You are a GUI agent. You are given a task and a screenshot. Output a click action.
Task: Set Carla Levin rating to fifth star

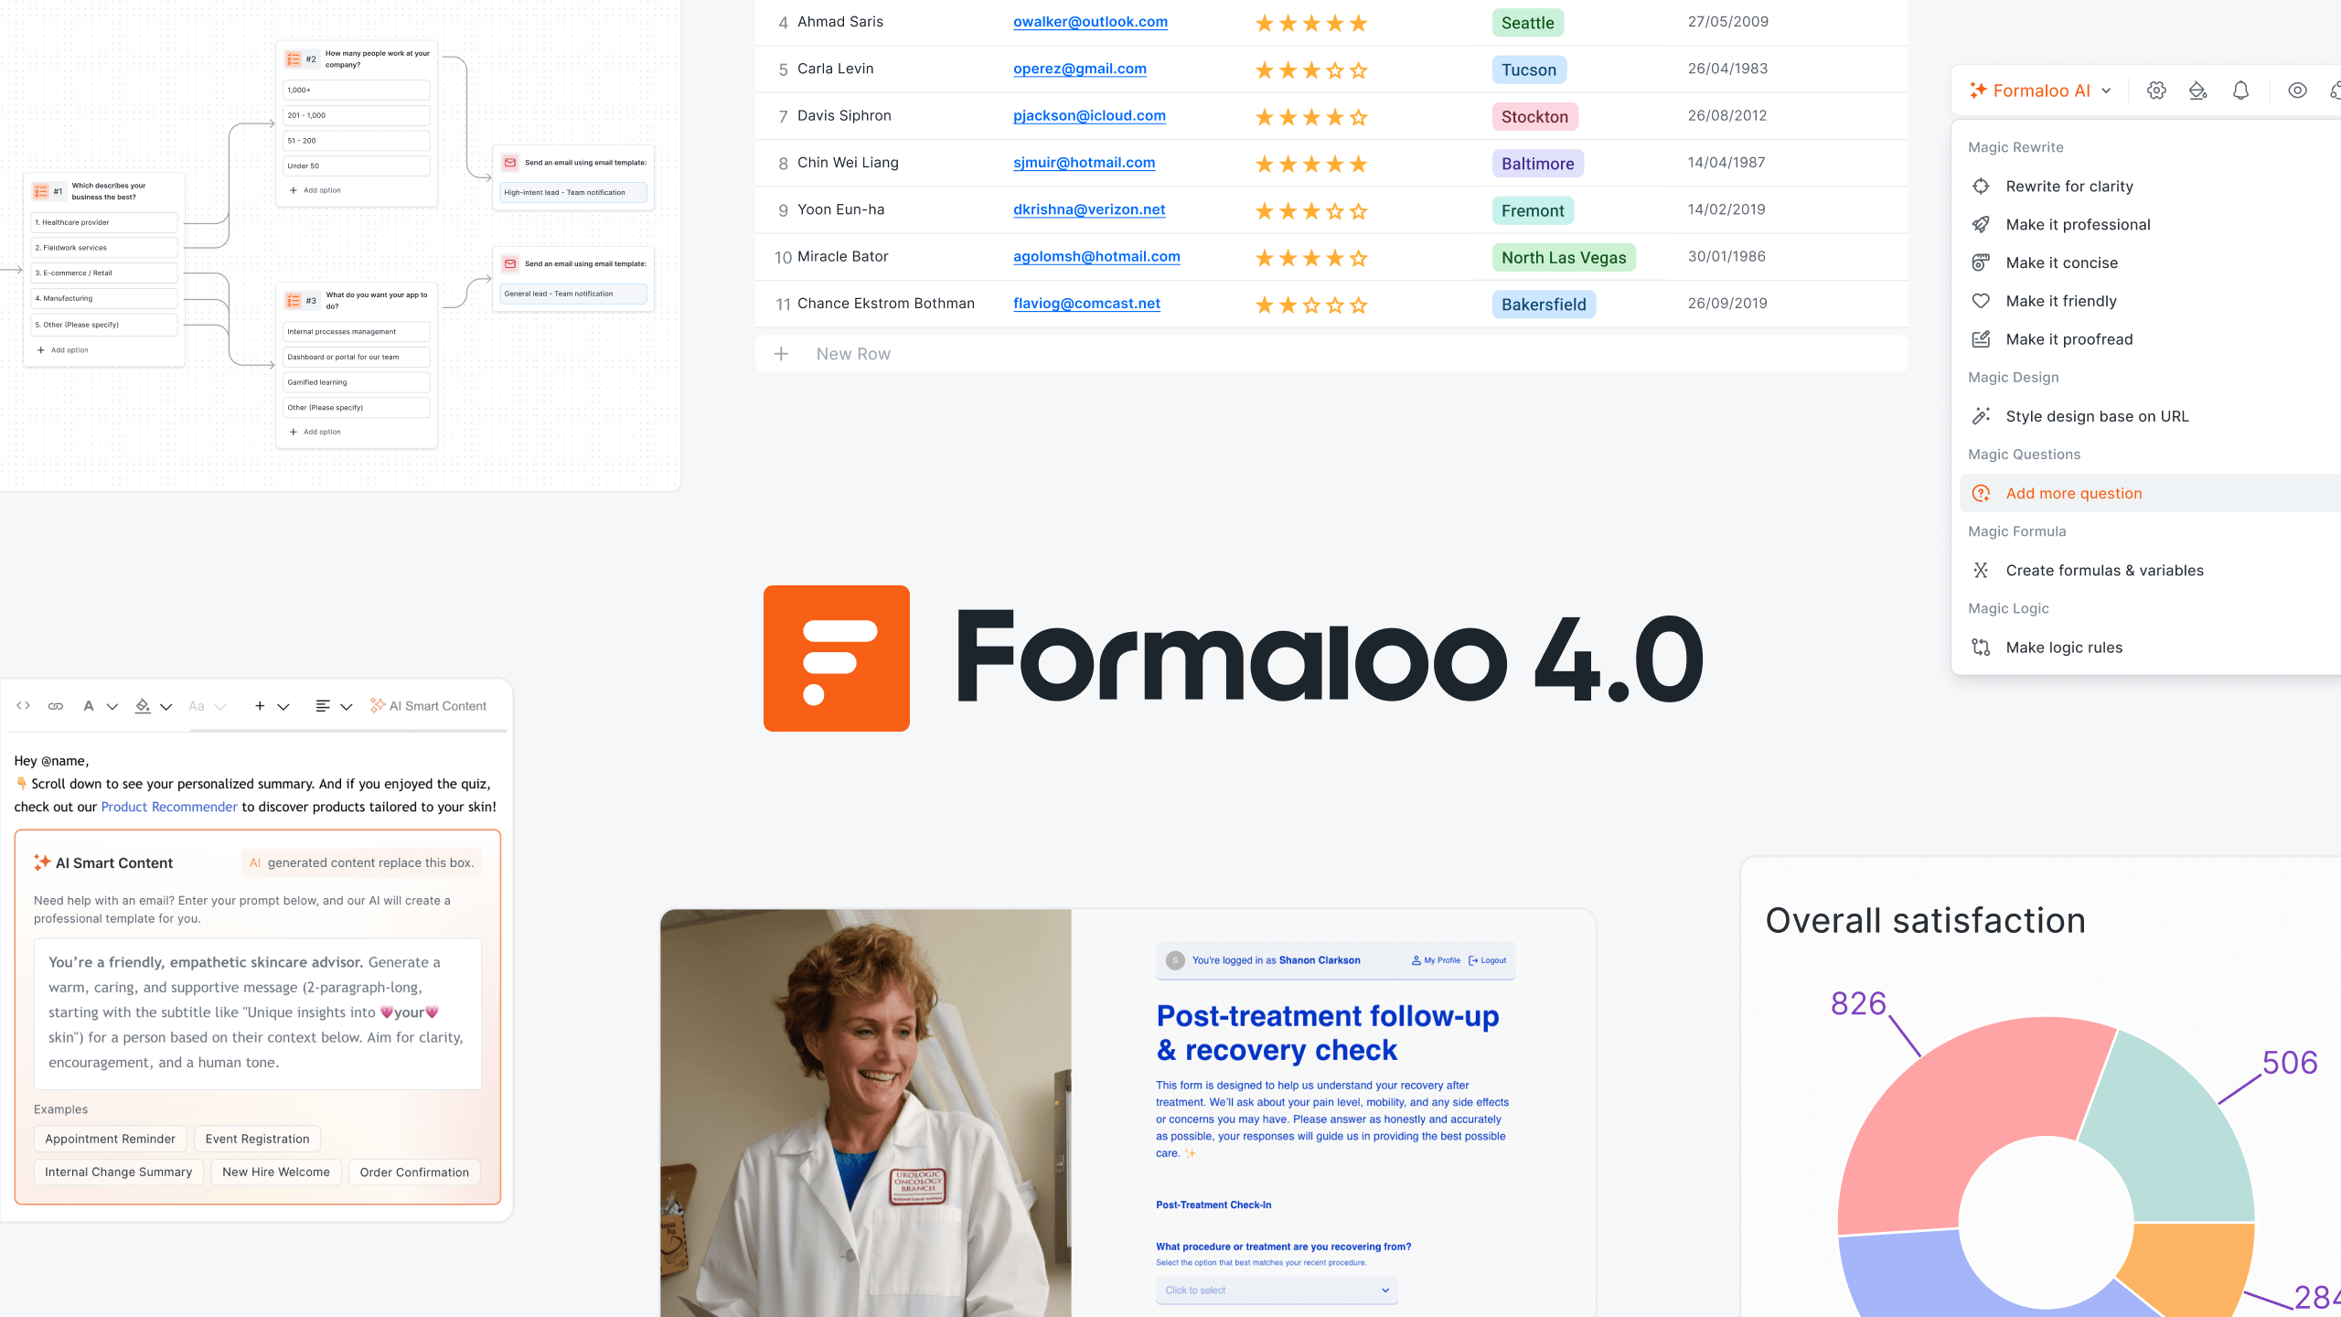pyautogui.click(x=1359, y=70)
